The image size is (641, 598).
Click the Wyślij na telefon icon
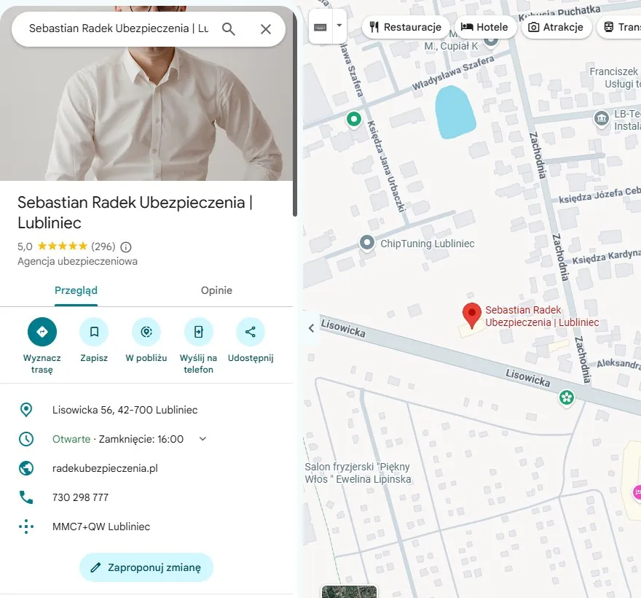tap(198, 332)
